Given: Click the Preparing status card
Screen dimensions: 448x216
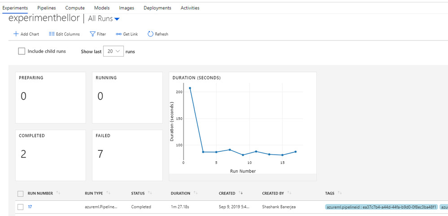Looking at the screenshot, I should pyautogui.click(x=51, y=98).
